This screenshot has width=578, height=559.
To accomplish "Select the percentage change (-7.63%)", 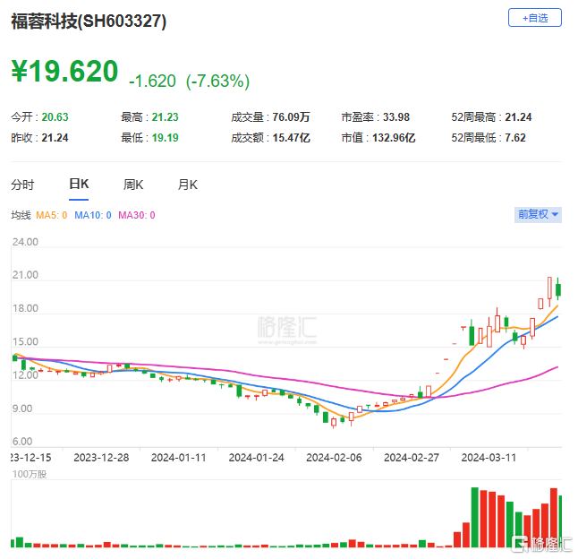I will (x=217, y=82).
